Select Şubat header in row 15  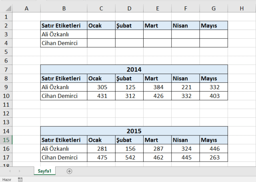(129, 140)
